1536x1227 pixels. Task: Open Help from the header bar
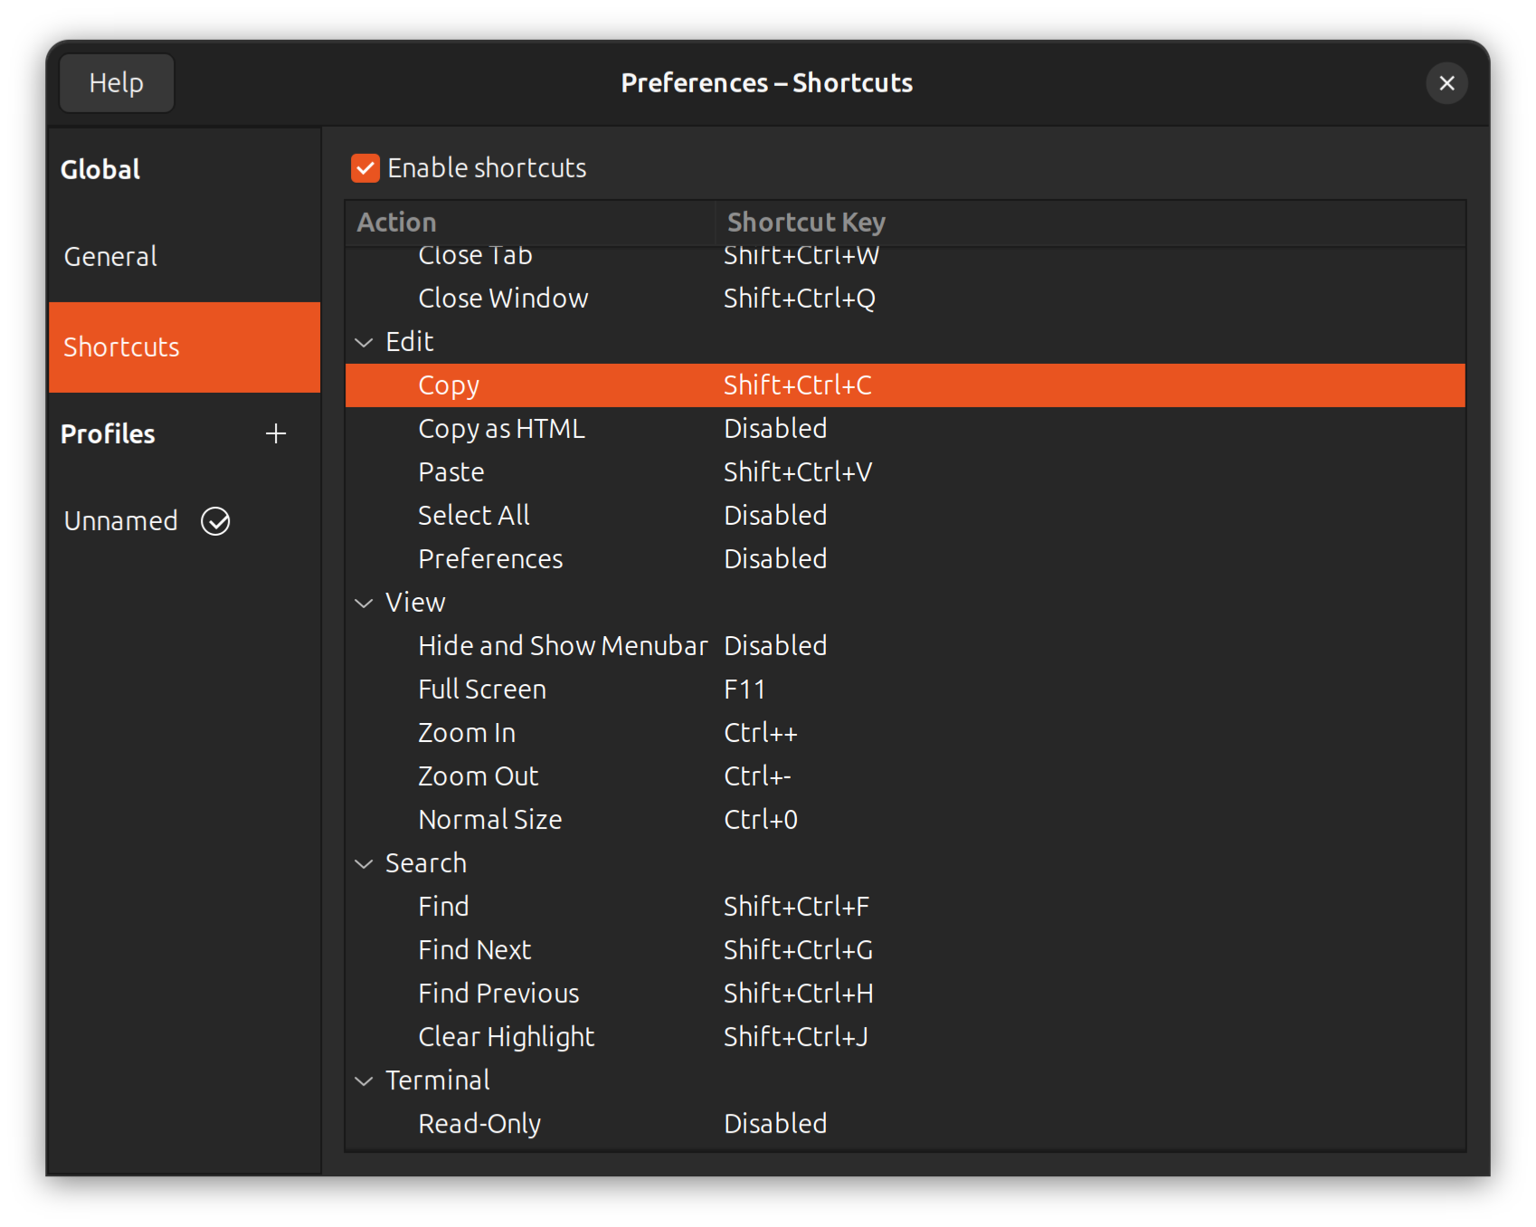117,83
